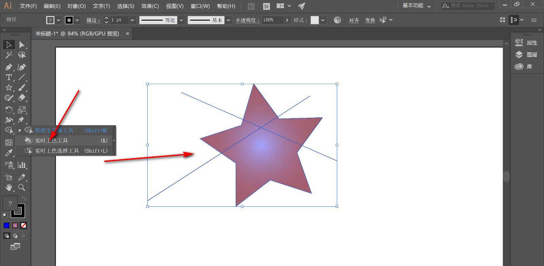Pick the Star shape tool
The height and width of the screenshot is (266, 544).
pos(9,88)
